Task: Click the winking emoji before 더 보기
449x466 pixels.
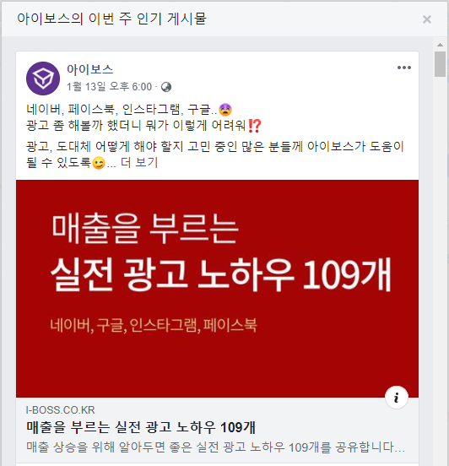Action: [99, 163]
